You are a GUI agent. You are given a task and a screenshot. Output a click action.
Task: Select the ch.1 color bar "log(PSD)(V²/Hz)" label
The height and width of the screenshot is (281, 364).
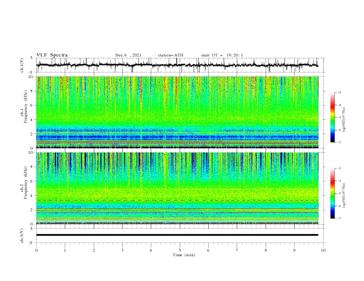pyautogui.click(x=344, y=120)
